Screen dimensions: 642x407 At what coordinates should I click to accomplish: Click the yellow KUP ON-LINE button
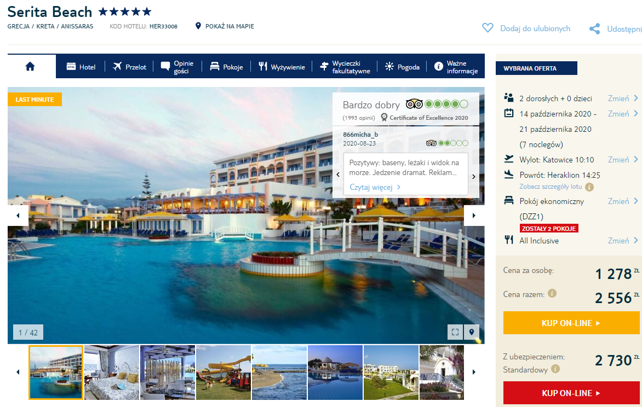click(x=571, y=323)
